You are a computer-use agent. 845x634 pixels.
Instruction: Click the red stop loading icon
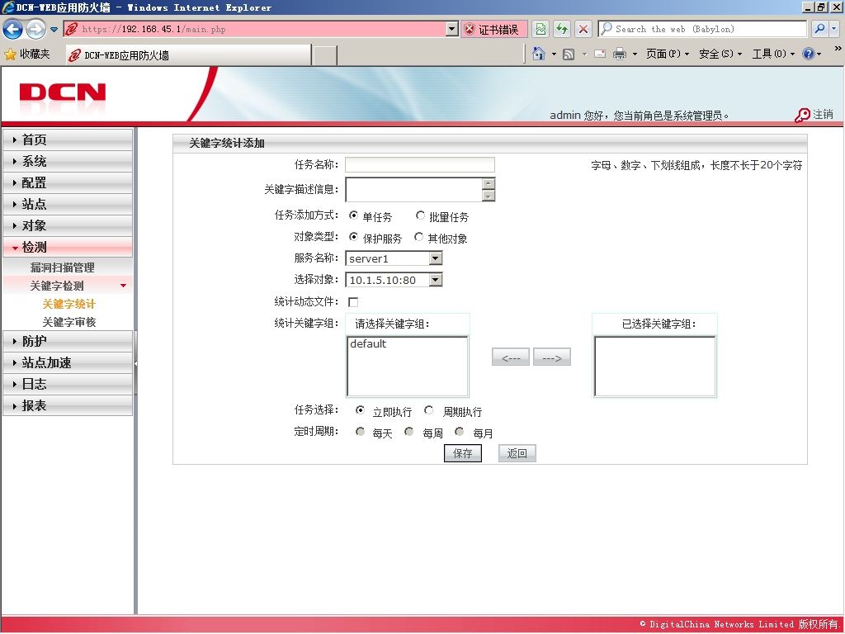(583, 29)
